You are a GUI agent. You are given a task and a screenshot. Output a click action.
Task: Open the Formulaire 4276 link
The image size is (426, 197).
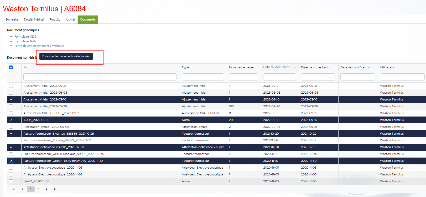(x=25, y=37)
